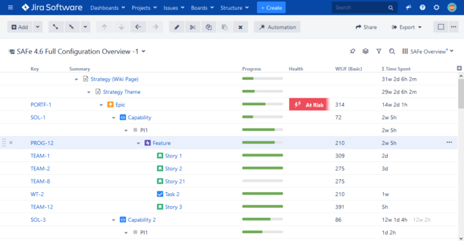464x241 pixels.
Task: Open the PORTF-1 issue link
Action: click(x=41, y=105)
